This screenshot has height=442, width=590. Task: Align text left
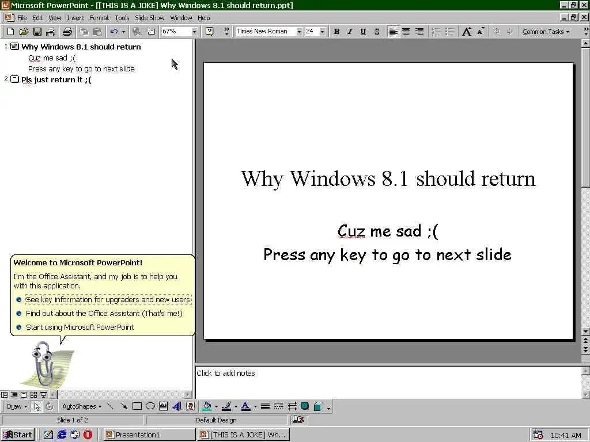pyautogui.click(x=393, y=32)
